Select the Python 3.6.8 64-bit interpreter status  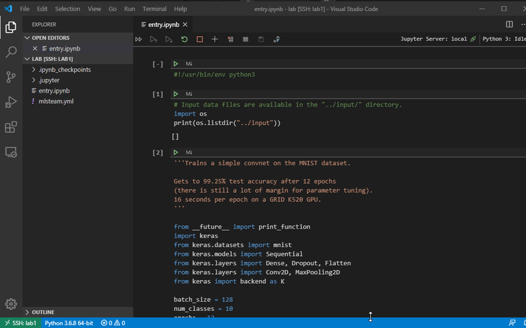[x=69, y=323]
